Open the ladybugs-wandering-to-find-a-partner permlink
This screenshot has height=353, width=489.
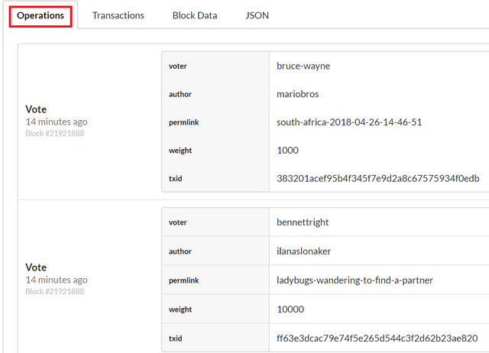tap(355, 280)
